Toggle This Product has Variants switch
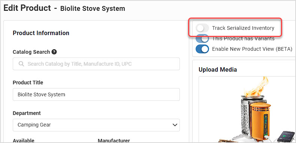This screenshot has width=296, height=143. point(202,39)
